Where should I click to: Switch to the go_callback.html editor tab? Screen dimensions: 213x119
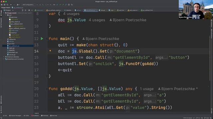147,10
